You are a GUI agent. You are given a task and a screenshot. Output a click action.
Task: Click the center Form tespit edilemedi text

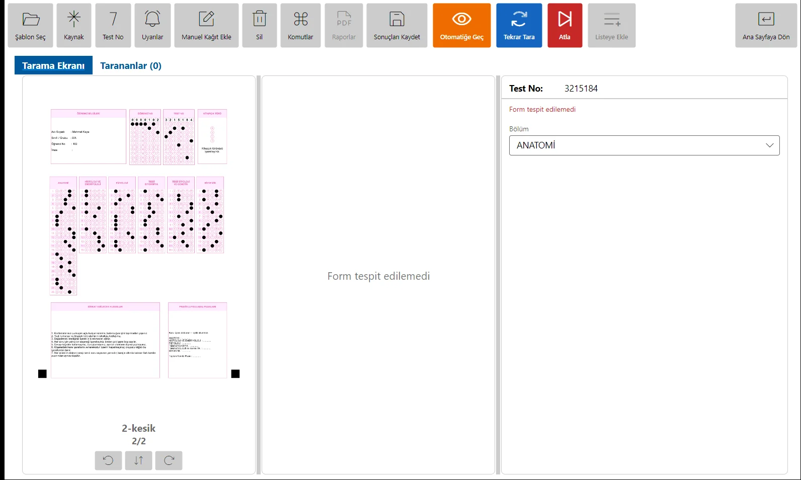tap(378, 276)
